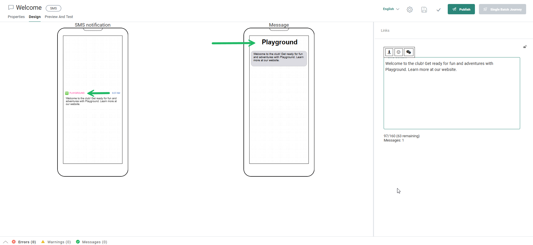Image resolution: width=533 pixels, height=245 pixels.
Task: Show the Errors (0) list
Action: pyautogui.click(x=27, y=242)
